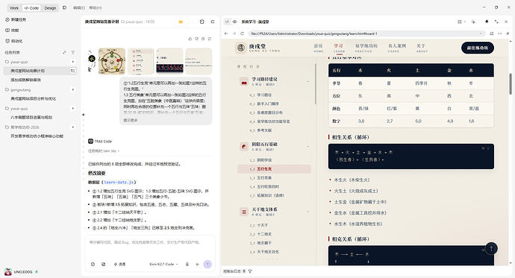
Task: Open the layout dropdown in preview header
Action: tap(461, 22)
